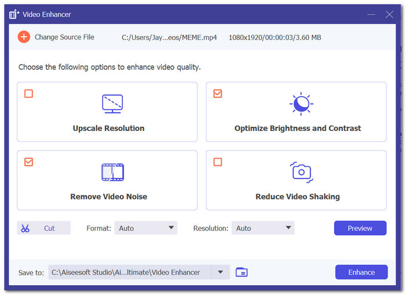Open the Format dropdown
Viewport: 406px width, 295px height.
click(146, 228)
